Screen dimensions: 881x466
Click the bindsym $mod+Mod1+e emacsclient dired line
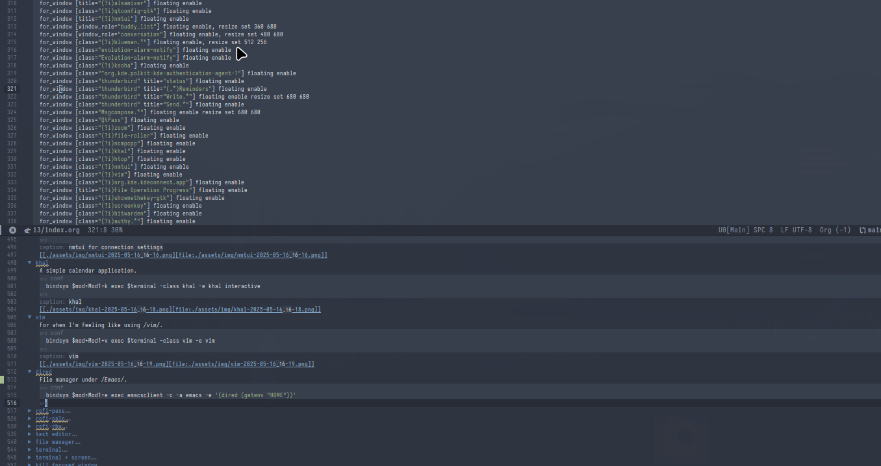click(171, 395)
